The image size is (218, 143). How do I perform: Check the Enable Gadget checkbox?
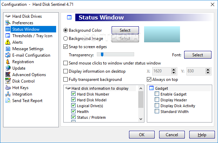point(157,94)
